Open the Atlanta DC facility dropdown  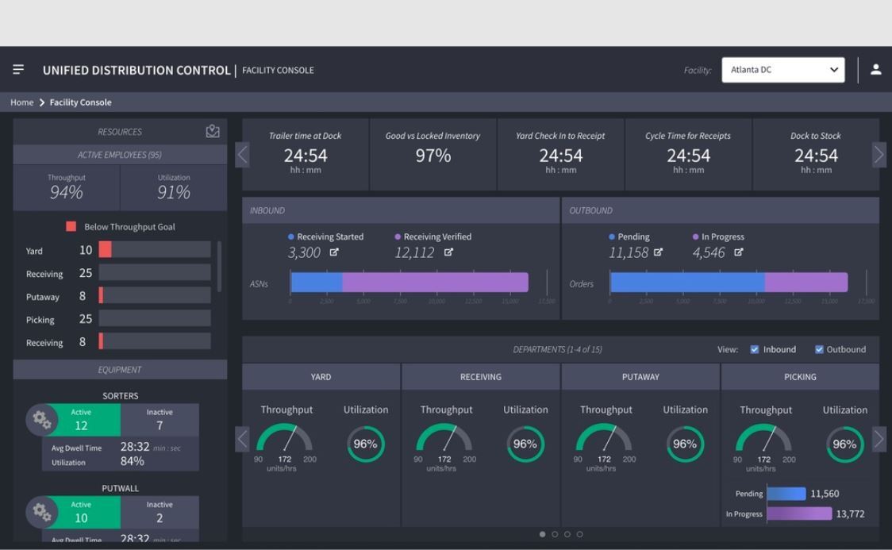tap(782, 70)
